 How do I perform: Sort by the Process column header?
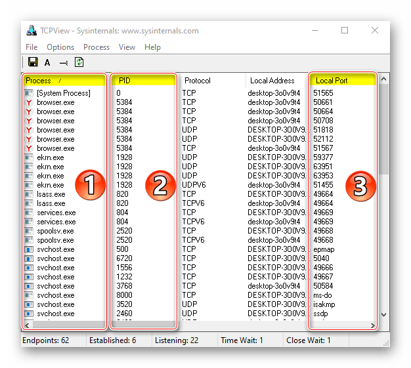click(64, 81)
